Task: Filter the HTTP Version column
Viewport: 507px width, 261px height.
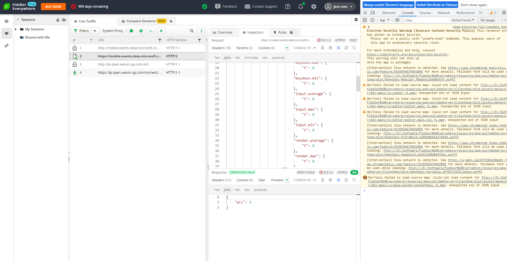Action: [199, 40]
